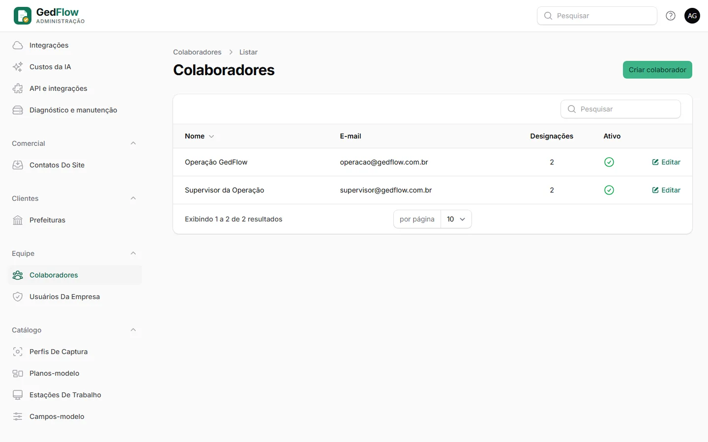Click the Estações De Trabalho monitor icon
The image size is (708, 442).
coord(18,395)
